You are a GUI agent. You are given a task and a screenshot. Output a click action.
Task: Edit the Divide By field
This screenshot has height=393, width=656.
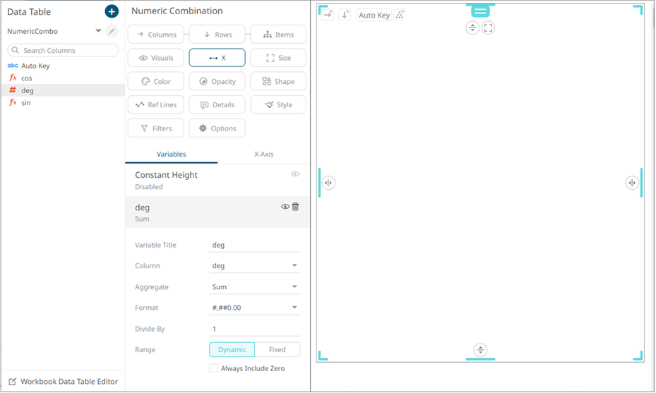tap(254, 329)
